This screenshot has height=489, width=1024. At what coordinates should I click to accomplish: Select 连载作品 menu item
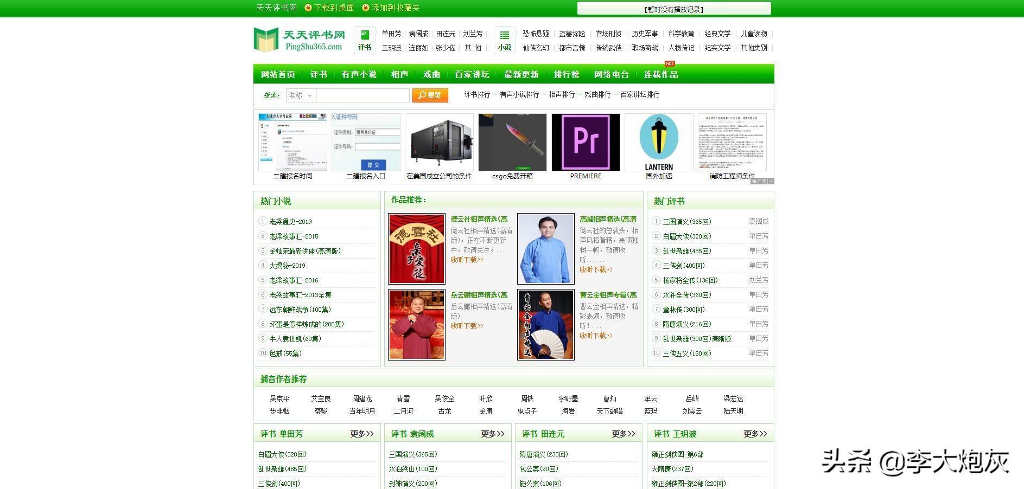click(x=661, y=74)
